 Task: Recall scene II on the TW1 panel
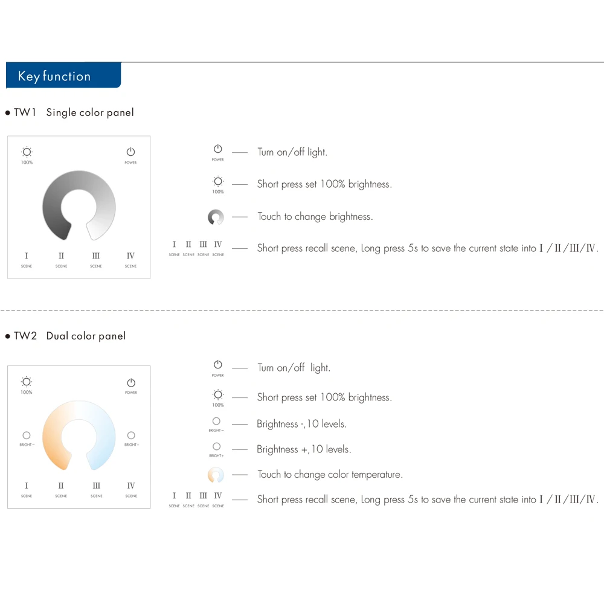click(61, 256)
